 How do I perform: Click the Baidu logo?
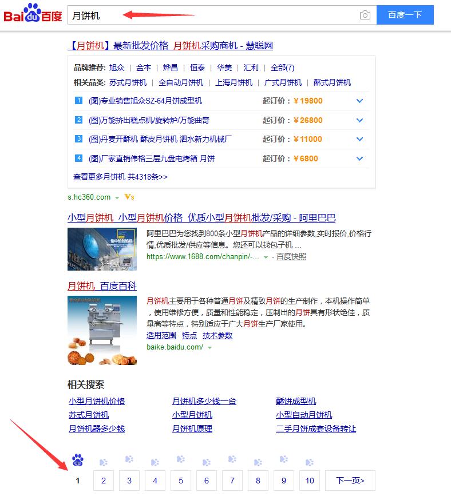(33, 14)
